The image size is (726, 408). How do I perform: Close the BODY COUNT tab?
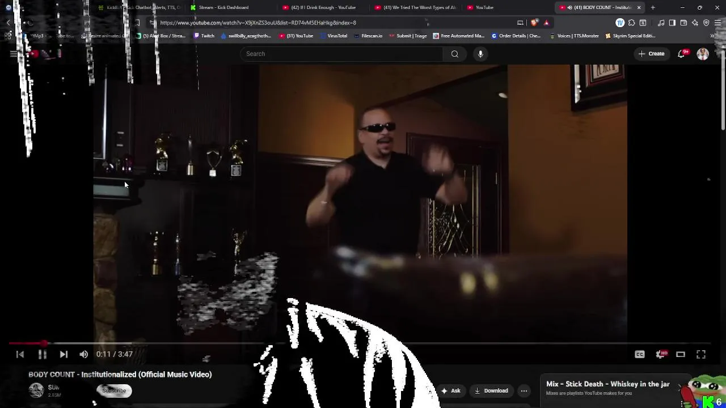click(639, 7)
